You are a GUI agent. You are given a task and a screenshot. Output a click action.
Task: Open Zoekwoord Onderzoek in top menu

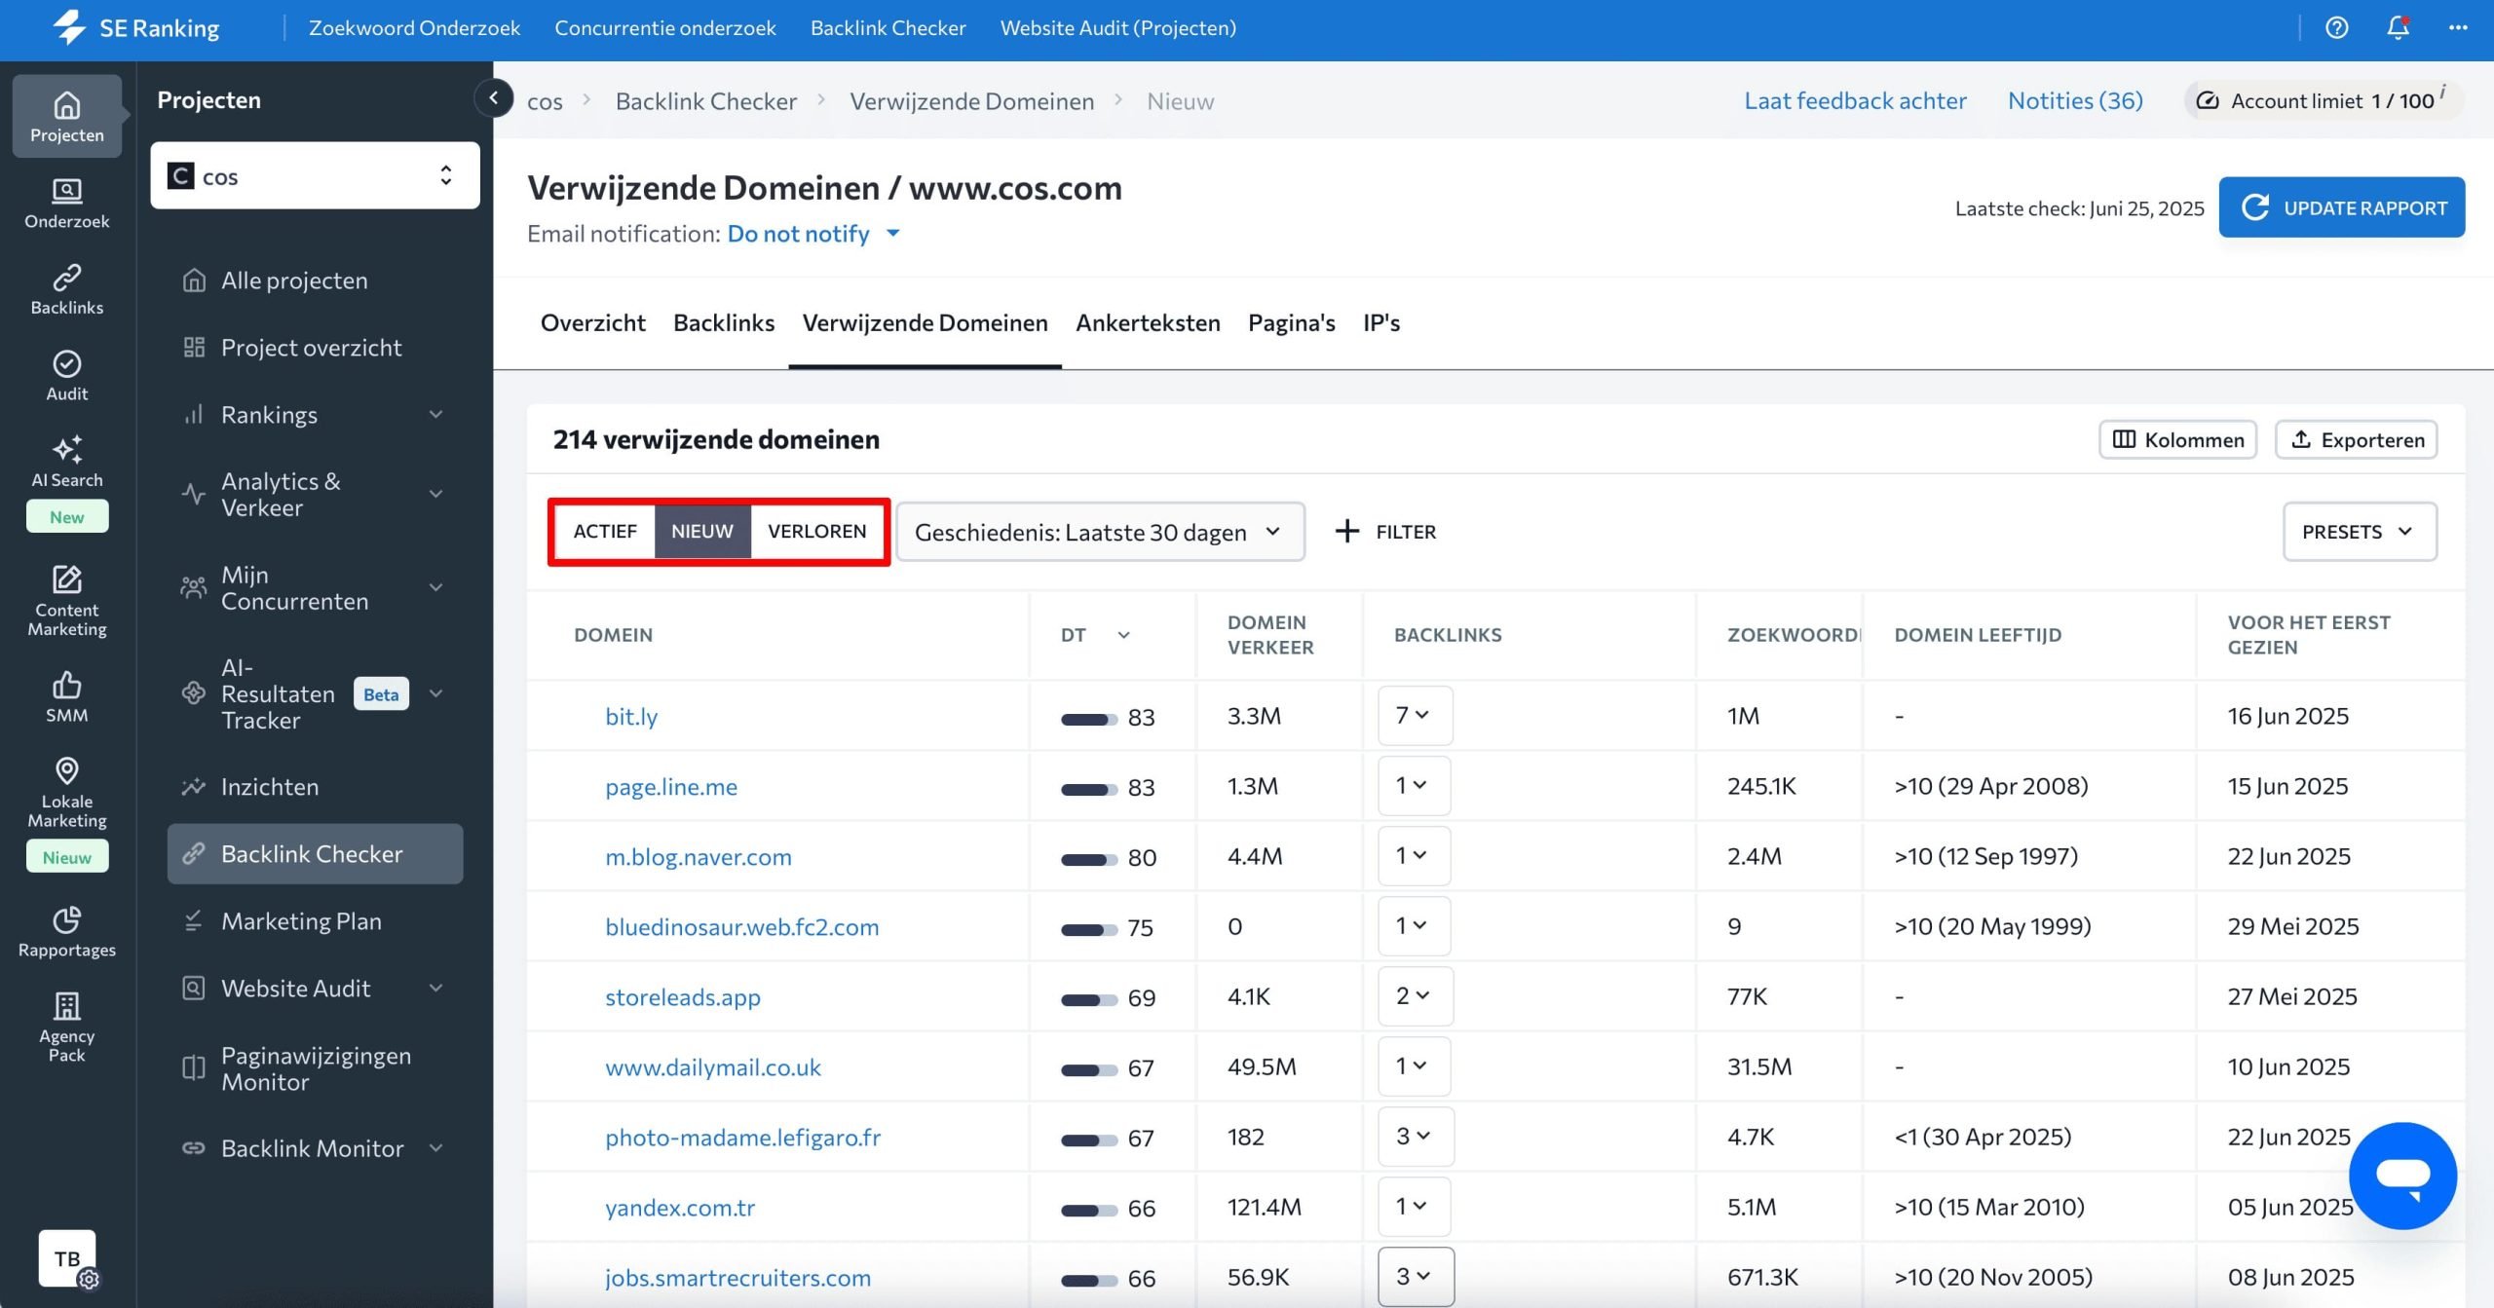click(414, 27)
